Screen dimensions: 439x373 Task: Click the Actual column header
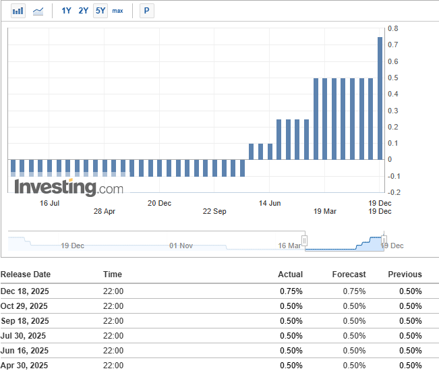pyautogui.click(x=291, y=274)
